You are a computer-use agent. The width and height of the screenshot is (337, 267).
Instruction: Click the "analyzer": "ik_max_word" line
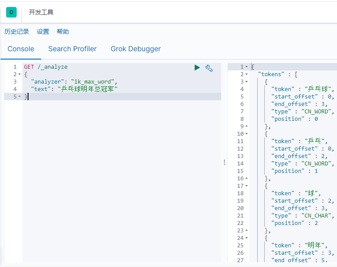pos(74,82)
